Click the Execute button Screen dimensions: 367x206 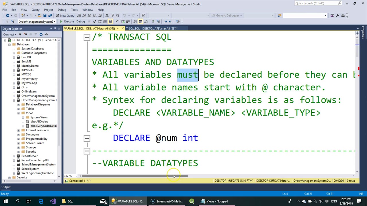pos(67,21)
